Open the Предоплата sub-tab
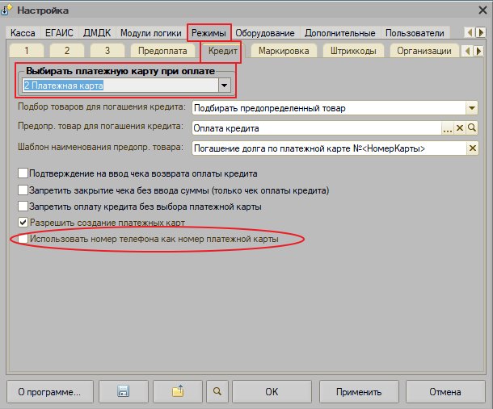Screen dimensions: 493x409 162,51
